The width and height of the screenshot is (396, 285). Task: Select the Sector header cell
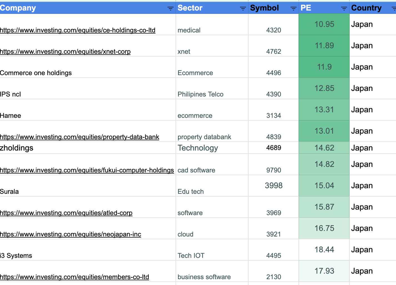coord(212,8)
